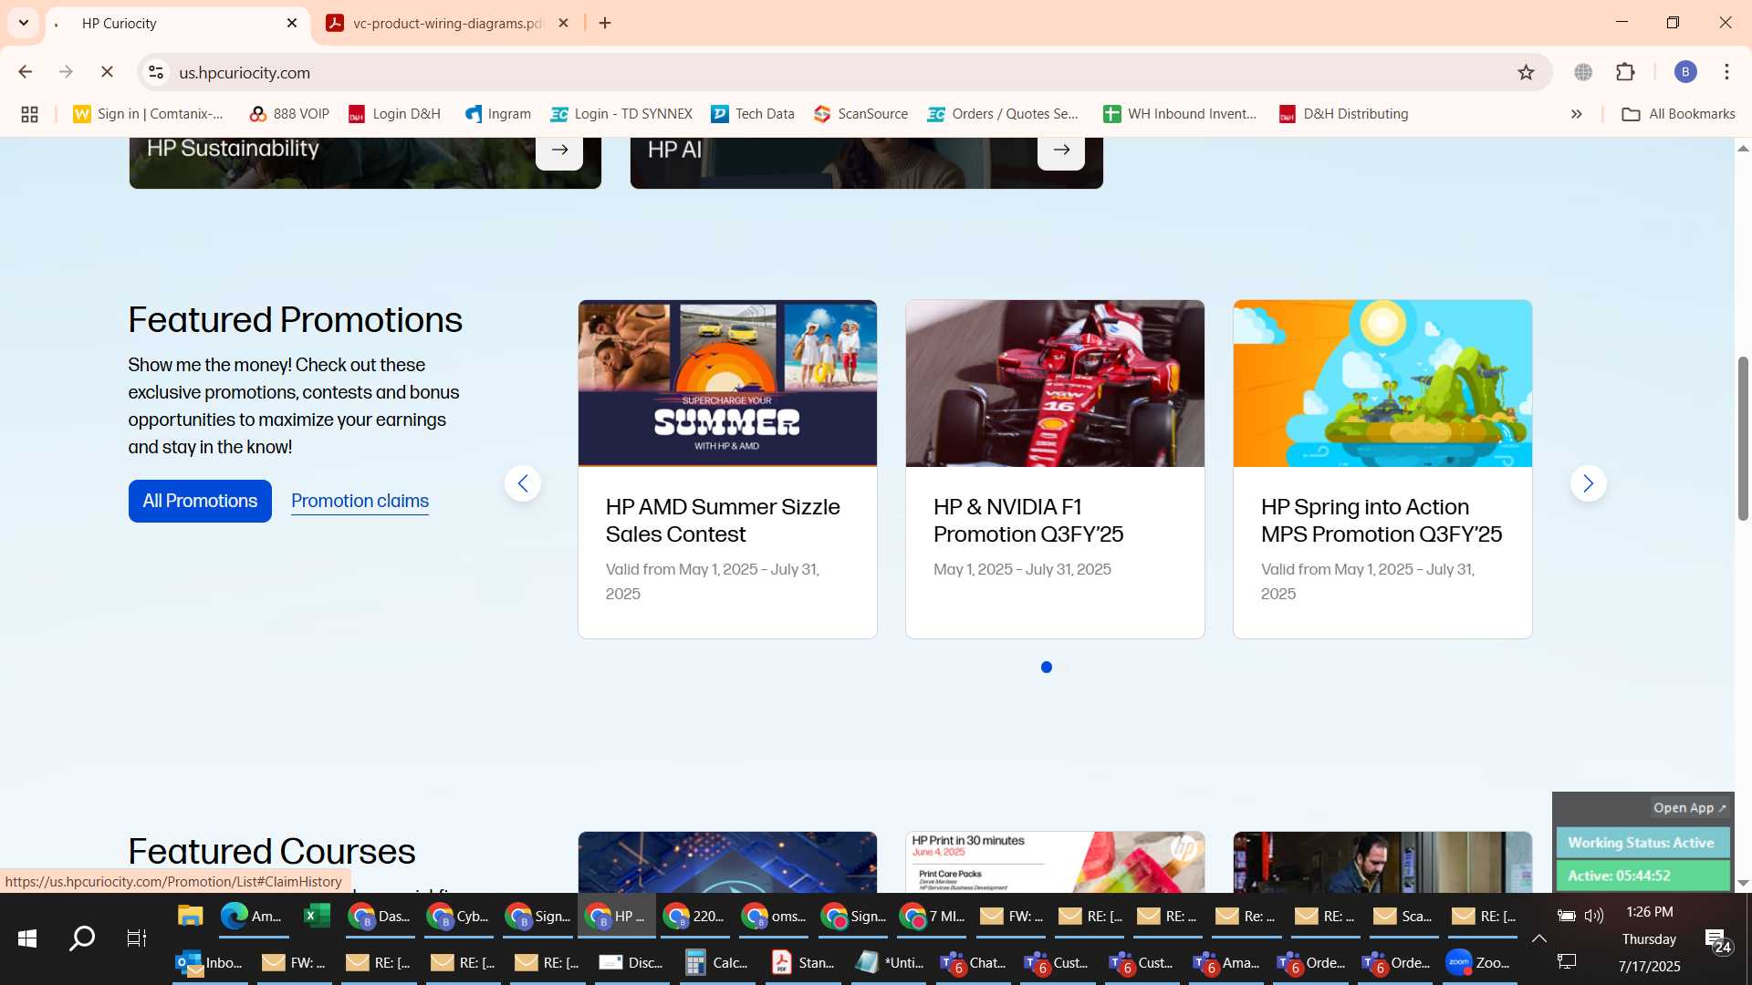Open the HP Sustainability arrow button
The width and height of the screenshot is (1752, 985).
(559, 150)
